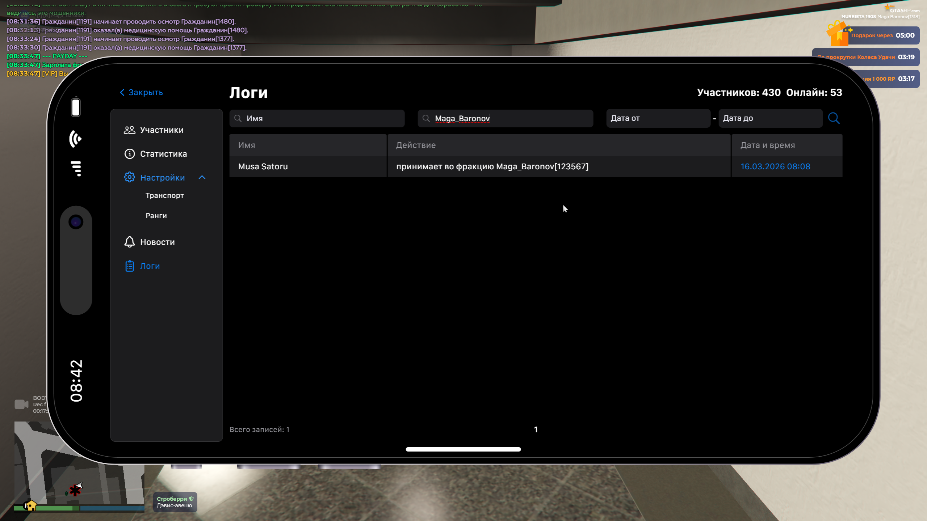927x521 pixels.
Task: Click the 16.03.2026 08:08 date link
Action: point(775,166)
